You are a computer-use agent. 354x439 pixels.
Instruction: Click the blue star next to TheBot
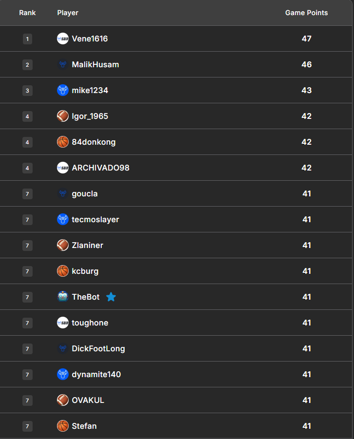tap(111, 297)
